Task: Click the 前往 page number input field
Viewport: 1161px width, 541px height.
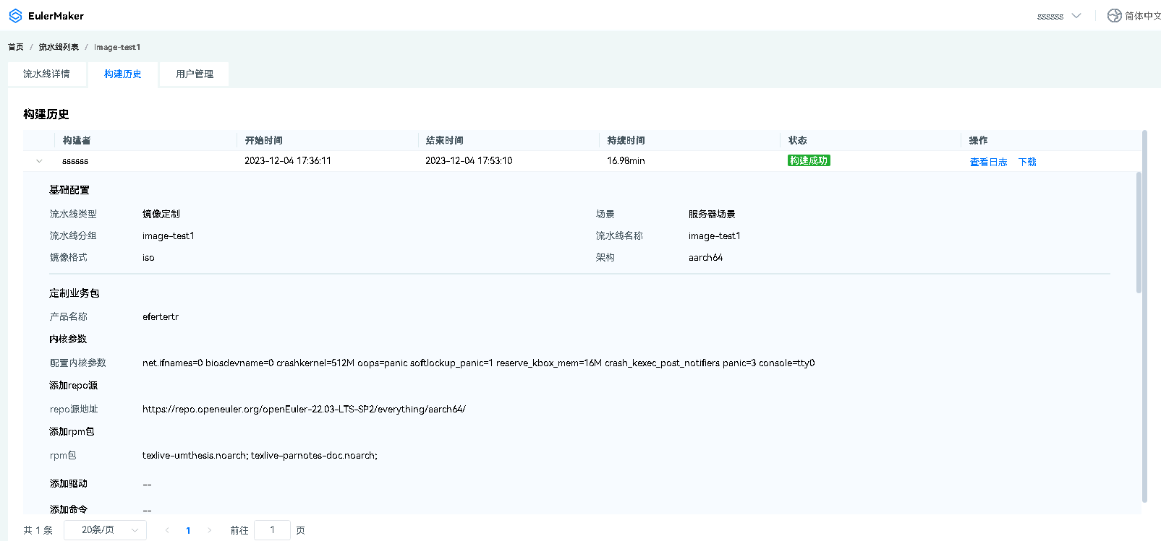Action: pyautogui.click(x=272, y=530)
